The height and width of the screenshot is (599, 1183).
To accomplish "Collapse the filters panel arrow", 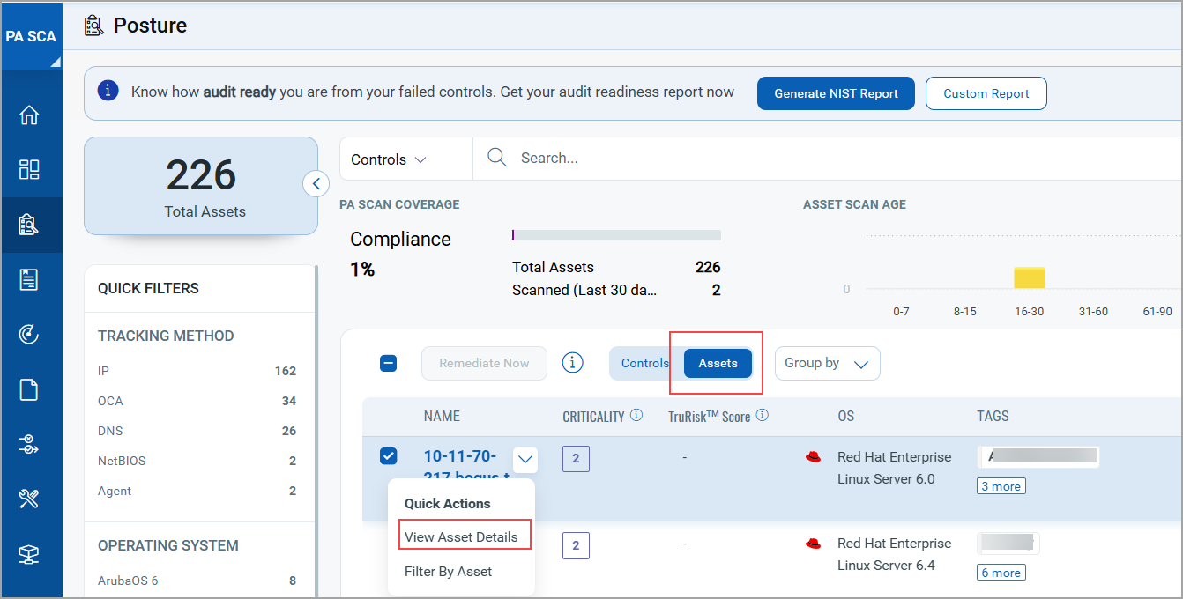I will click(316, 183).
